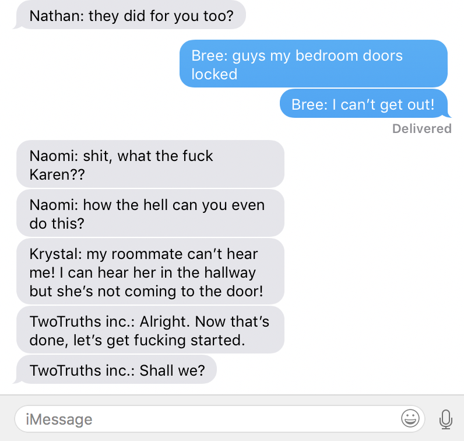Click the word "Karen??" in Naomi's message

57,174
